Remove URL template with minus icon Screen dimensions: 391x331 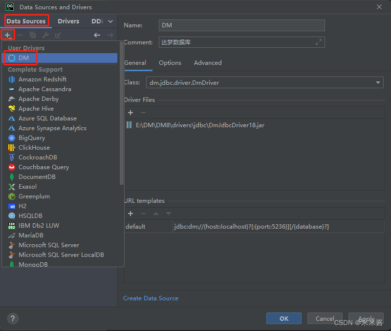143,214
